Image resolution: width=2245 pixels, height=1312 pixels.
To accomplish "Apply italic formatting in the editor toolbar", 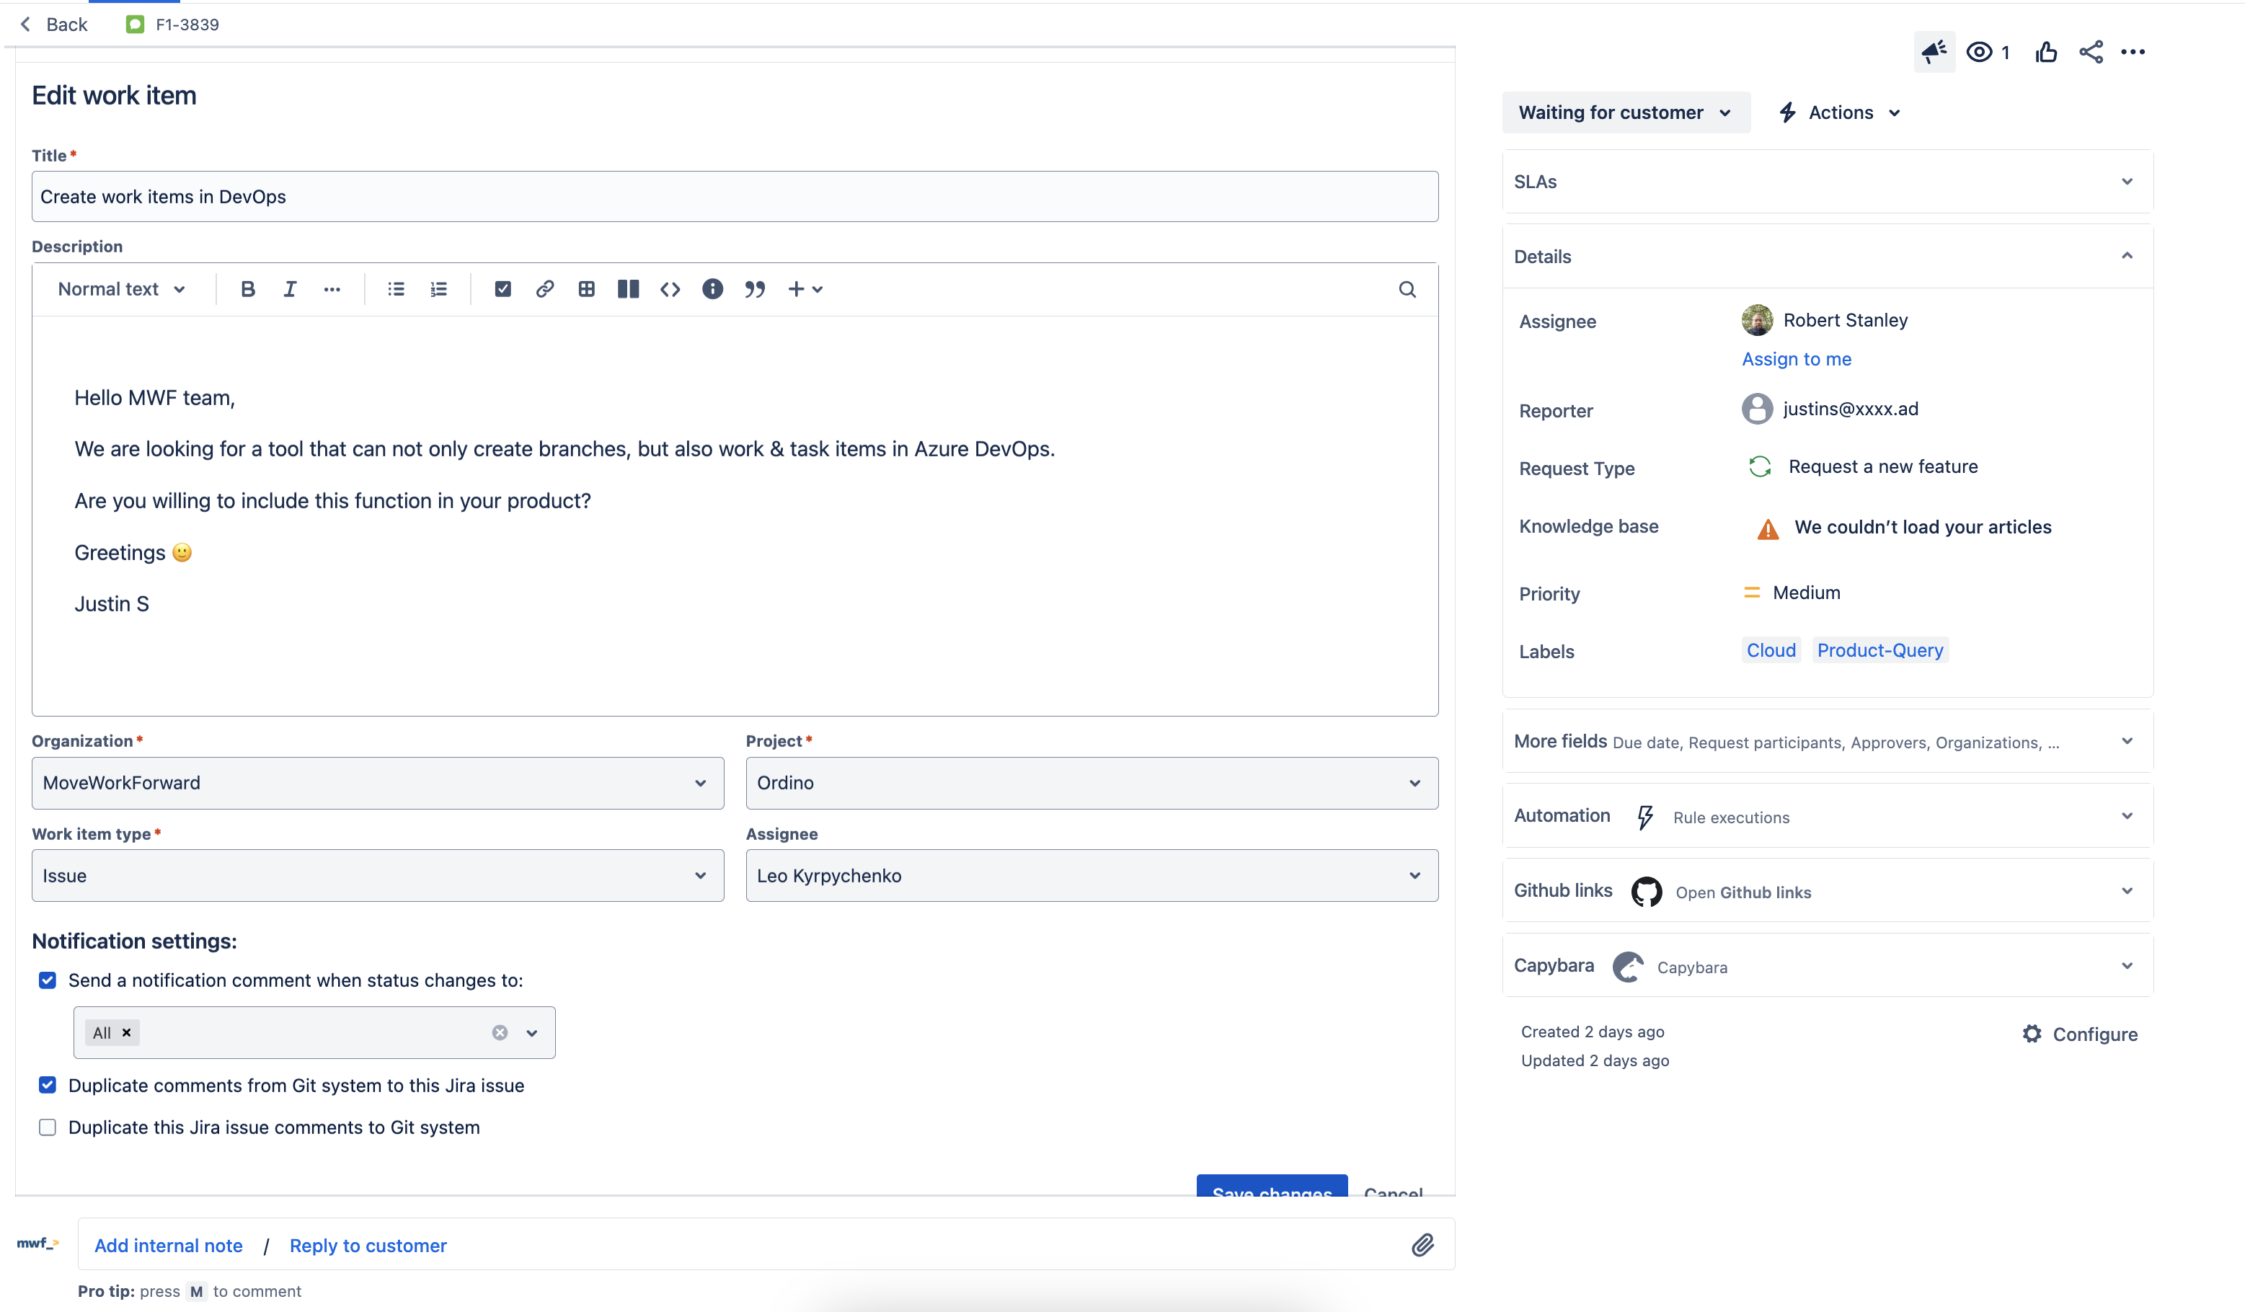I will coord(290,288).
